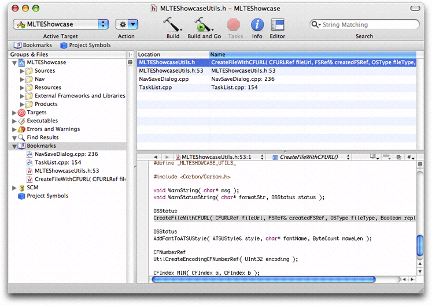Image resolution: width=432 pixels, height=306 pixels.
Task: Expand the Sources folder
Action: pos(23,71)
